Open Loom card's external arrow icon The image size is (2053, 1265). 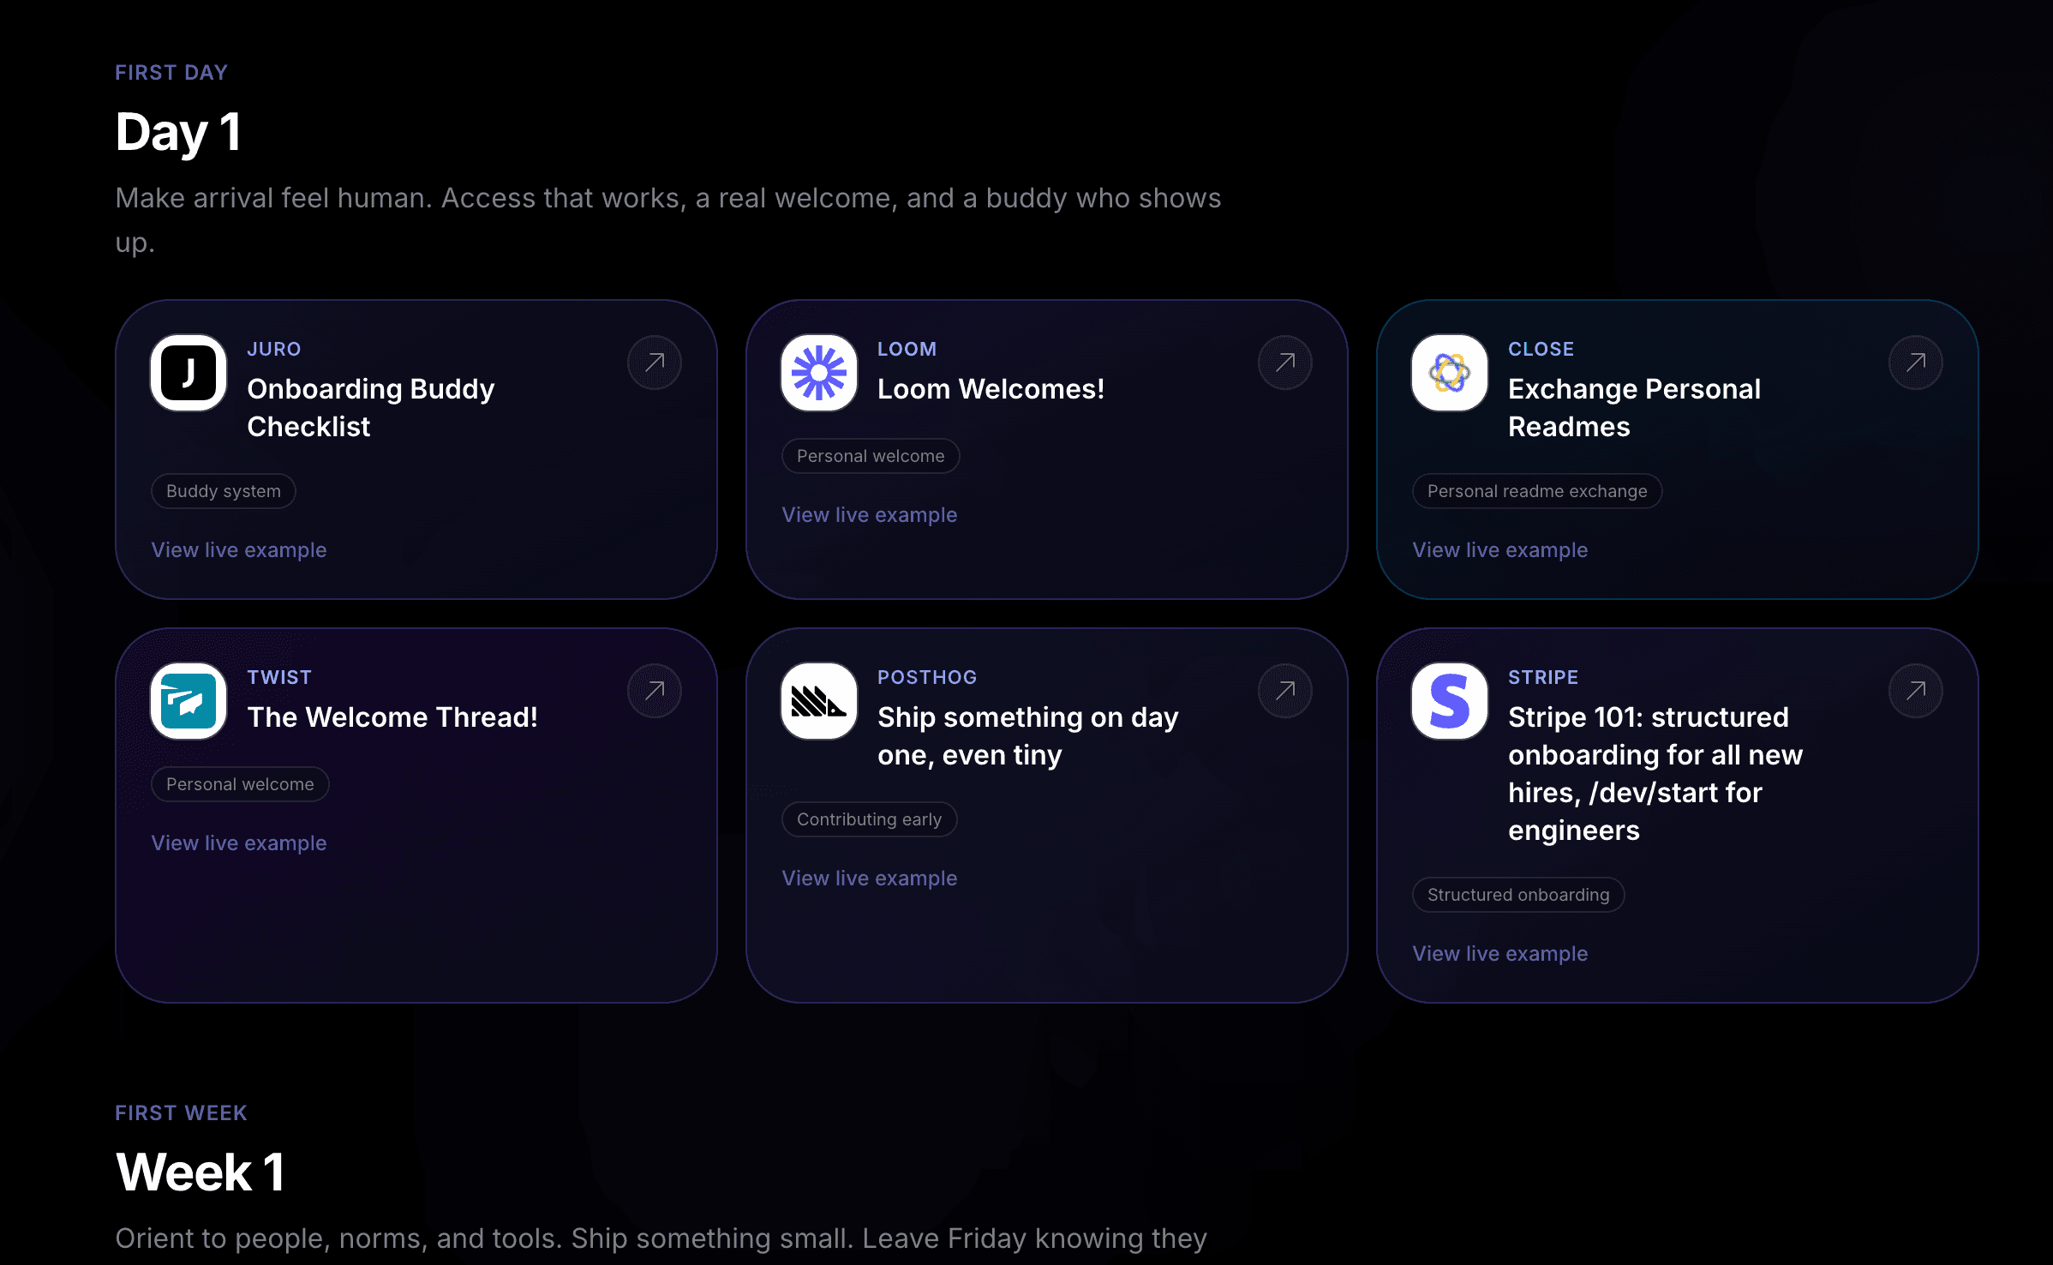(1285, 363)
